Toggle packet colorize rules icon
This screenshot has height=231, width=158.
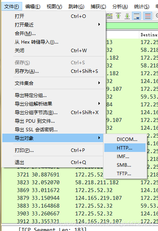[x=148, y=16]
